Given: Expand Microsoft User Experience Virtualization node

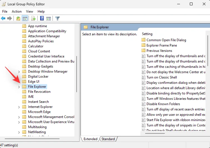Looking at the screenshot, I should (19, 122).
